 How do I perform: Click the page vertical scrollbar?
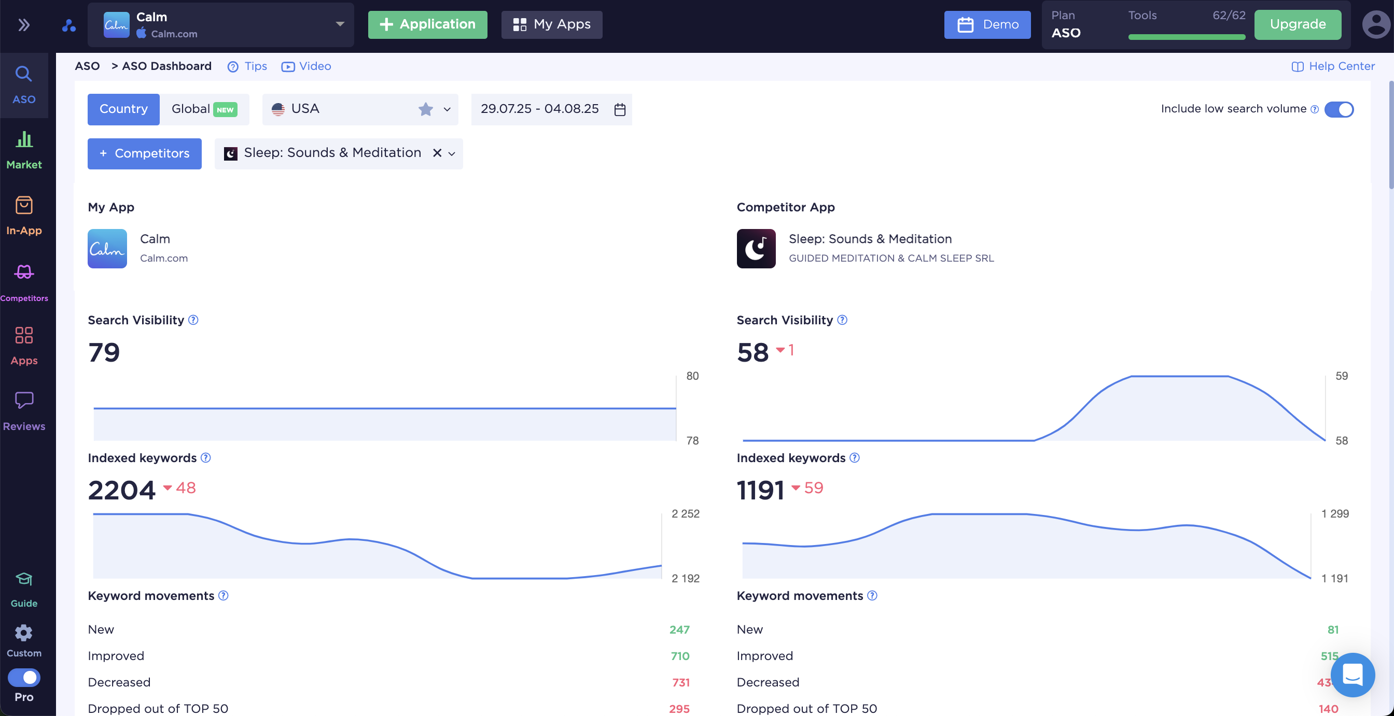[1390, 135]
